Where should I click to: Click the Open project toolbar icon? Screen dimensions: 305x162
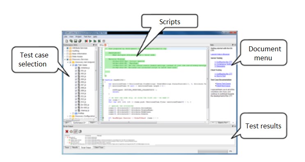click(71, 41)
